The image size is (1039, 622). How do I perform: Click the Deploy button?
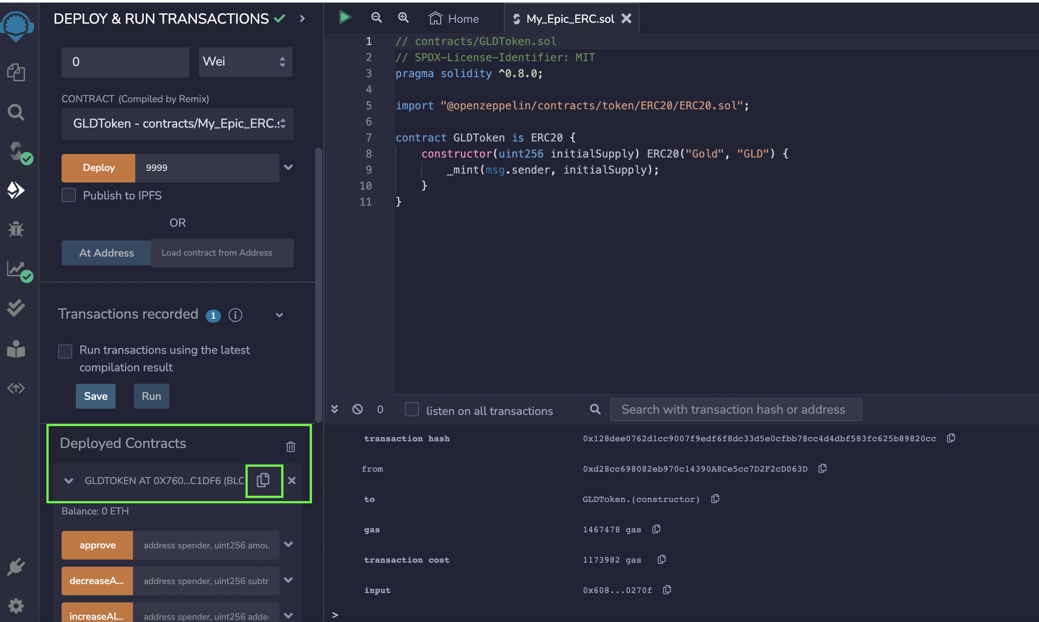(99, 167)
